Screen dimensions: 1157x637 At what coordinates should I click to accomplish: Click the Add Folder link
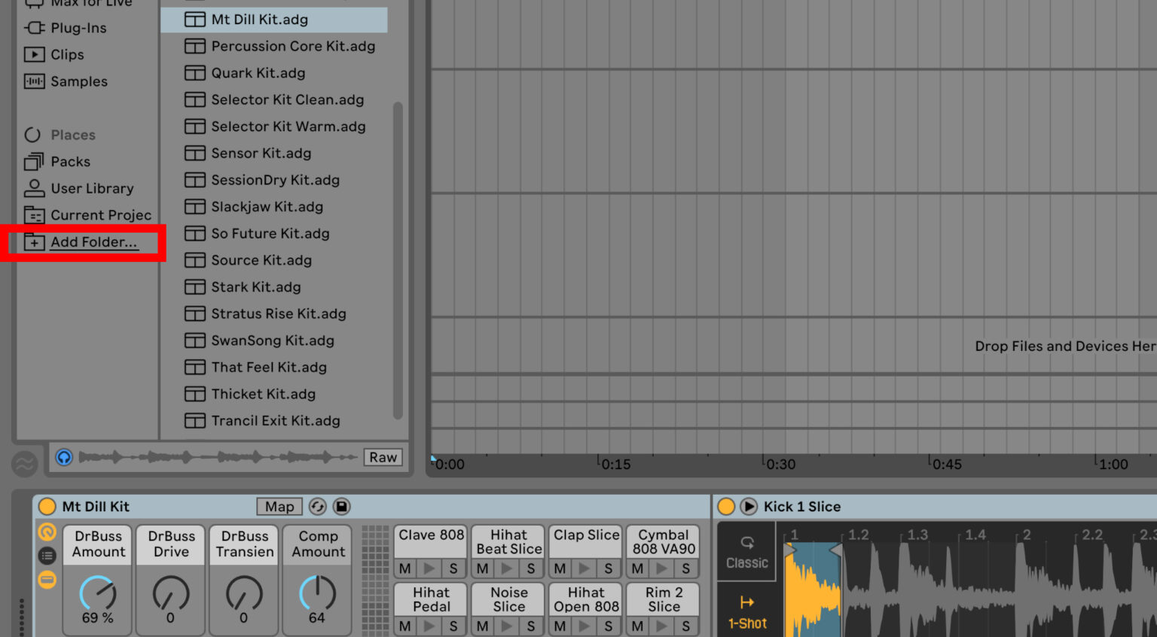[x=93, y=242]
